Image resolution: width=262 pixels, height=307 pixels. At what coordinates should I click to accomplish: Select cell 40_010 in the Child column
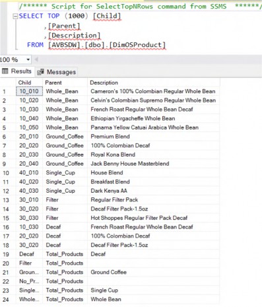click(x=29, y=172)
